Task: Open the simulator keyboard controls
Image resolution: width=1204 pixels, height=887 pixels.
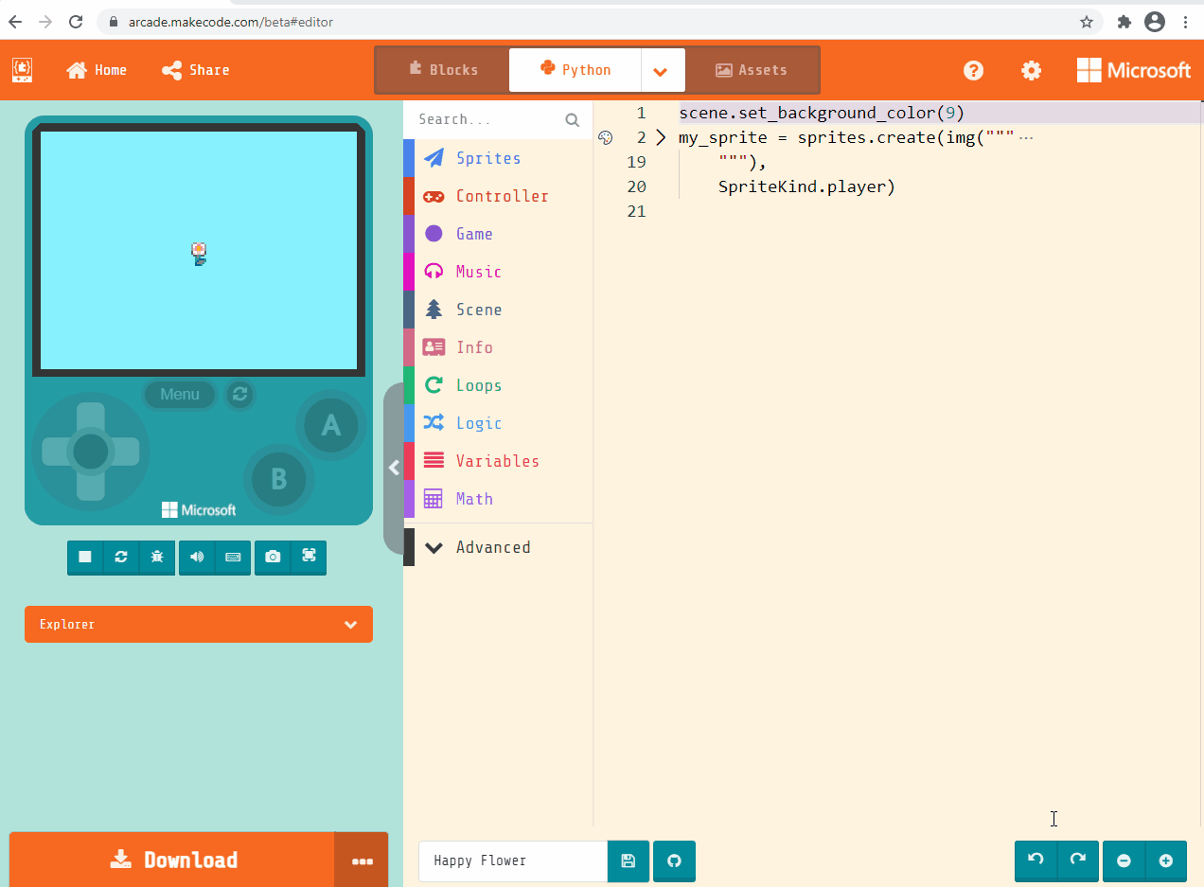Action: [233, 558]
